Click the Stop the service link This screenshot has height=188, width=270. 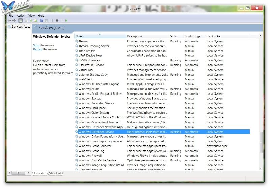click(36, 45)
